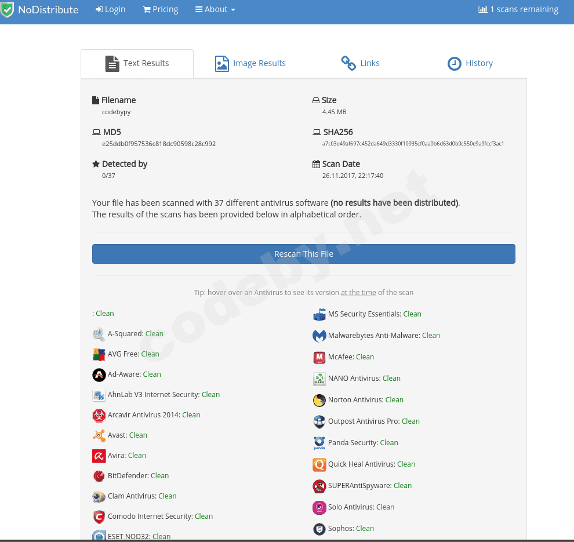
Task: Click the Quick Heal Antivirus Clean result
Action: pos(406,464)
